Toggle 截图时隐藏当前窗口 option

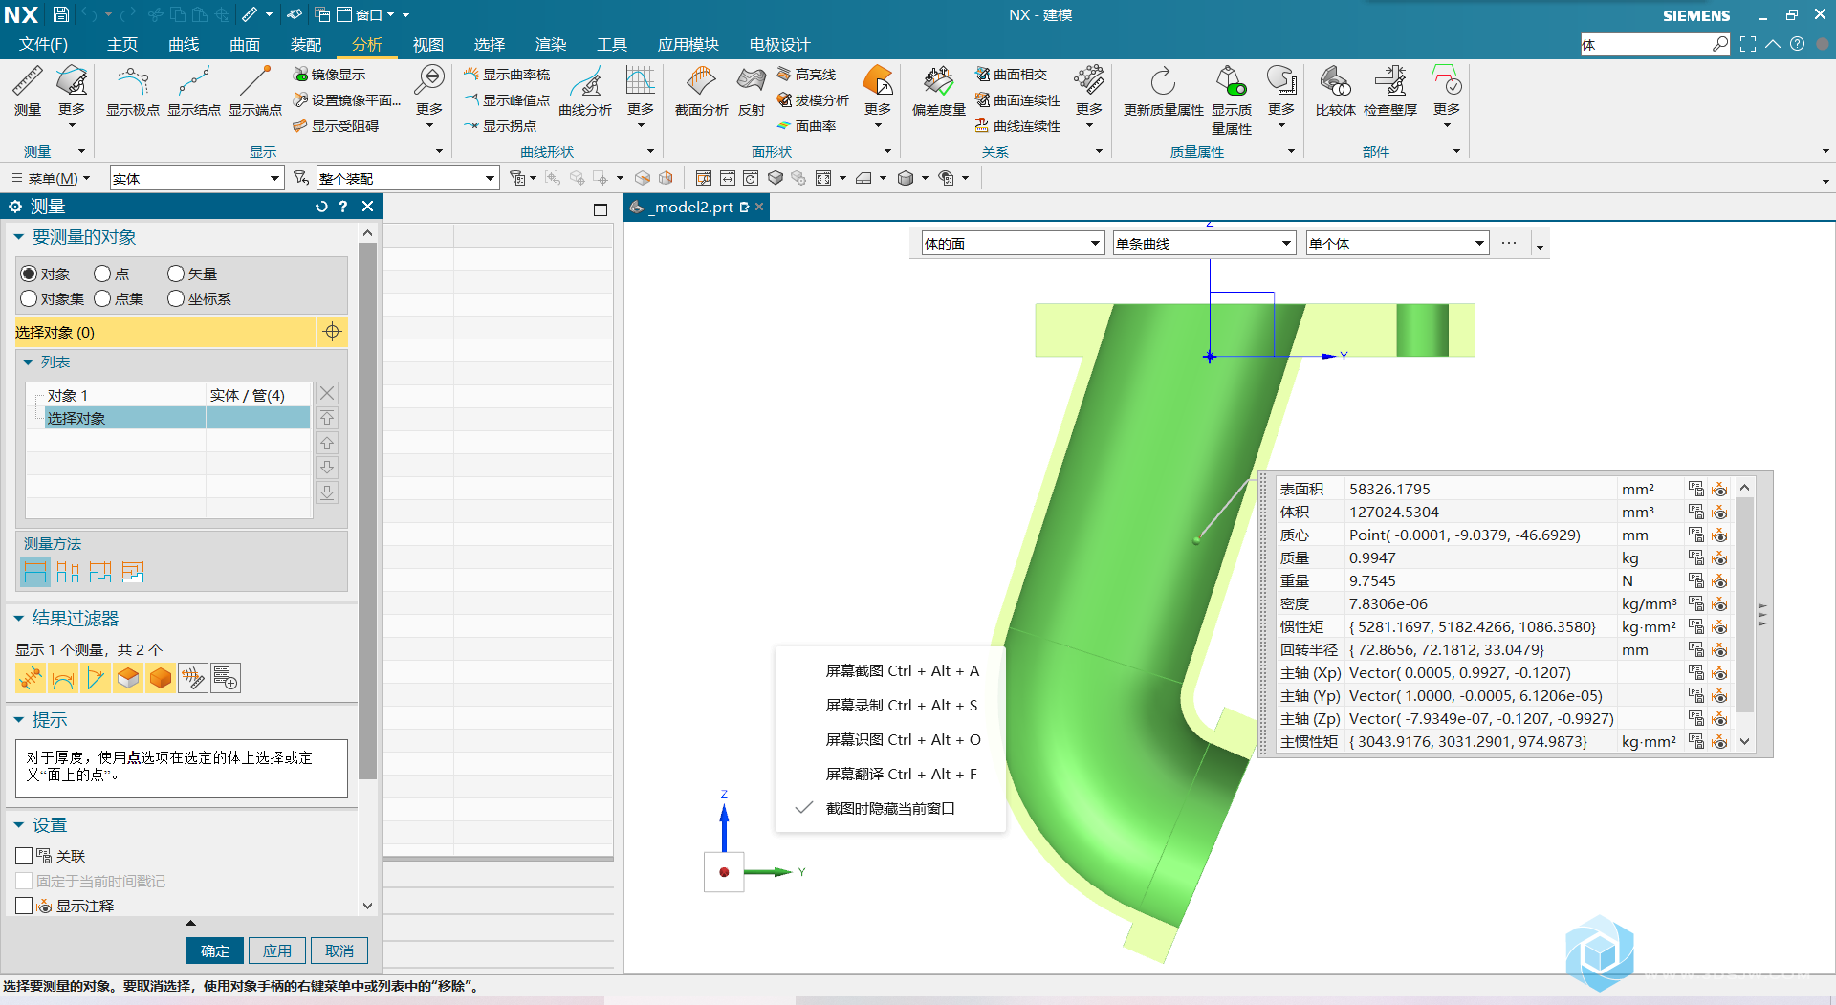click(x=890, y=809)
